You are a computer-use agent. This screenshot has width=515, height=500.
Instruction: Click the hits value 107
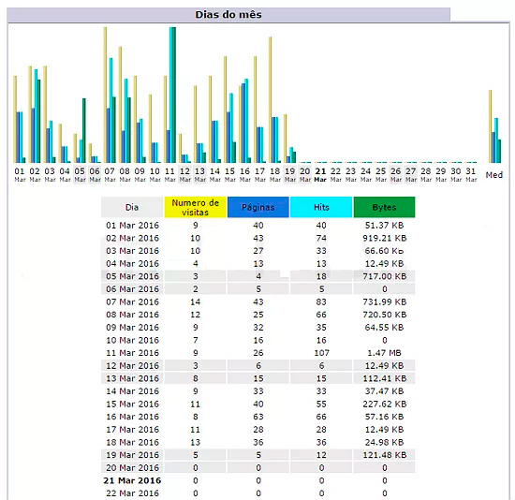tap(321, 353)
